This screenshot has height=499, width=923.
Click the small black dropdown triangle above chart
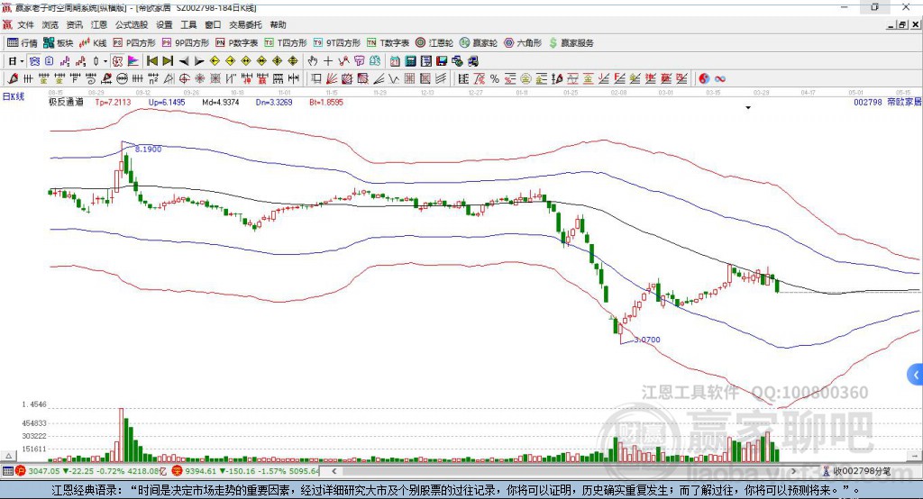(748, 108)
